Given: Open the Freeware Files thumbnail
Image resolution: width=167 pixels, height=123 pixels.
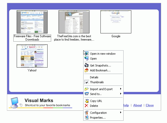Looking at the screenshot, I should click(32, 22).
